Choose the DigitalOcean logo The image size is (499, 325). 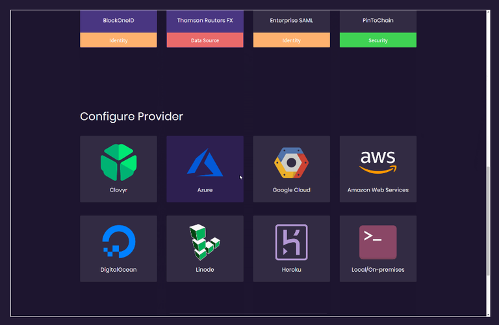pos(118,241)
